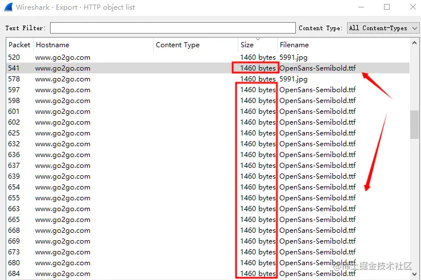Select packet 669 row

(x=208, y=241)
